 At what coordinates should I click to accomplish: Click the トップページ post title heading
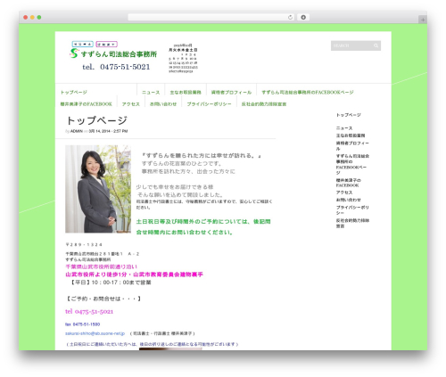96,120
